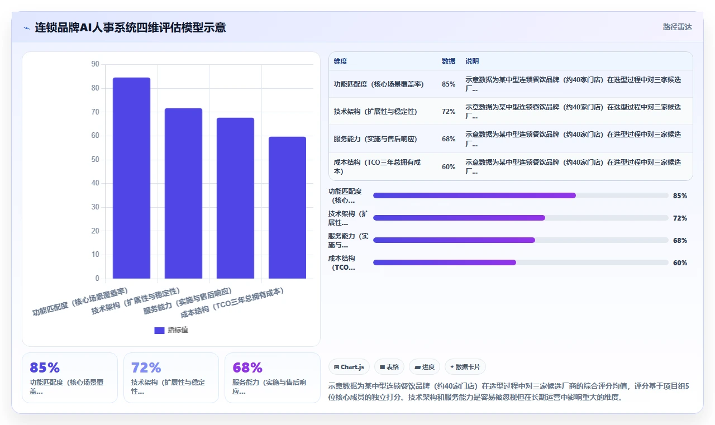This screenshot has height=425, width=715.
Task: Select table row 成本结构（TCO三年总拥有成本）
Action: point(511,166)
